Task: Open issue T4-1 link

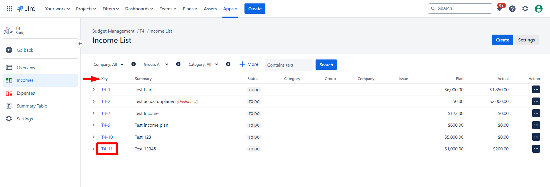Action: (x=105, y=89)
